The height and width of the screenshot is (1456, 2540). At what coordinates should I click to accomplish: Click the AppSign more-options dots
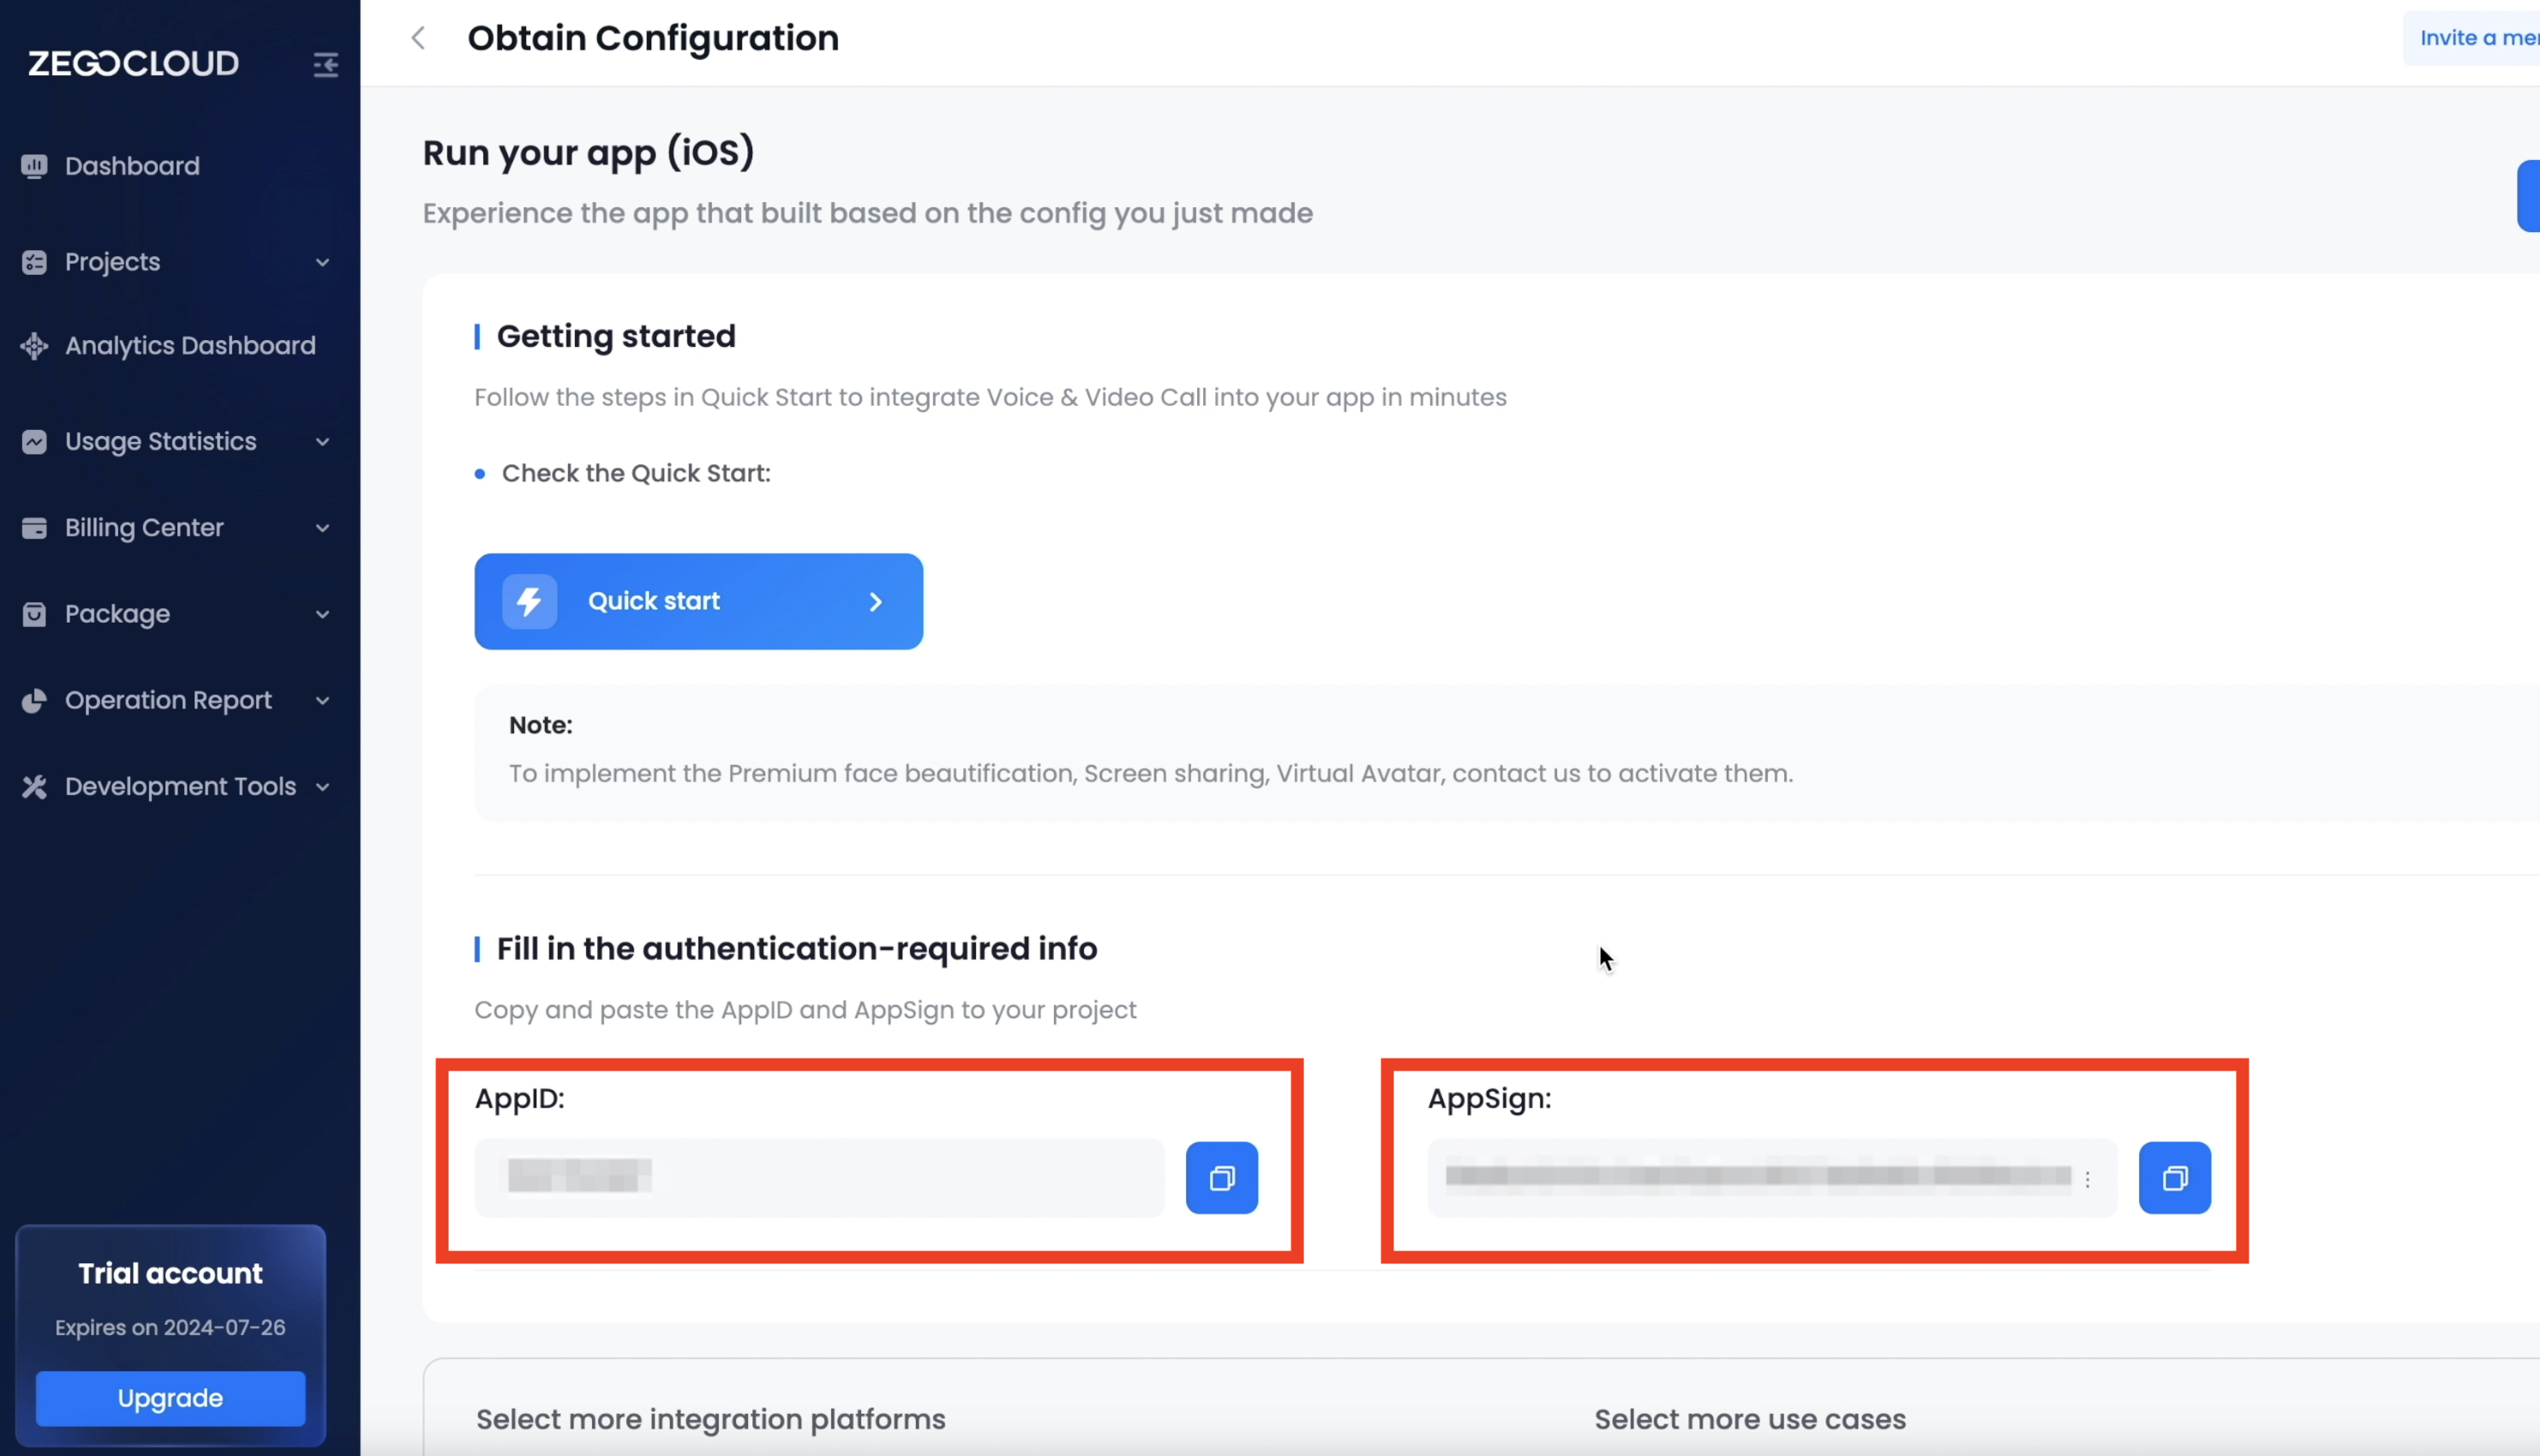point(2087,1180)
